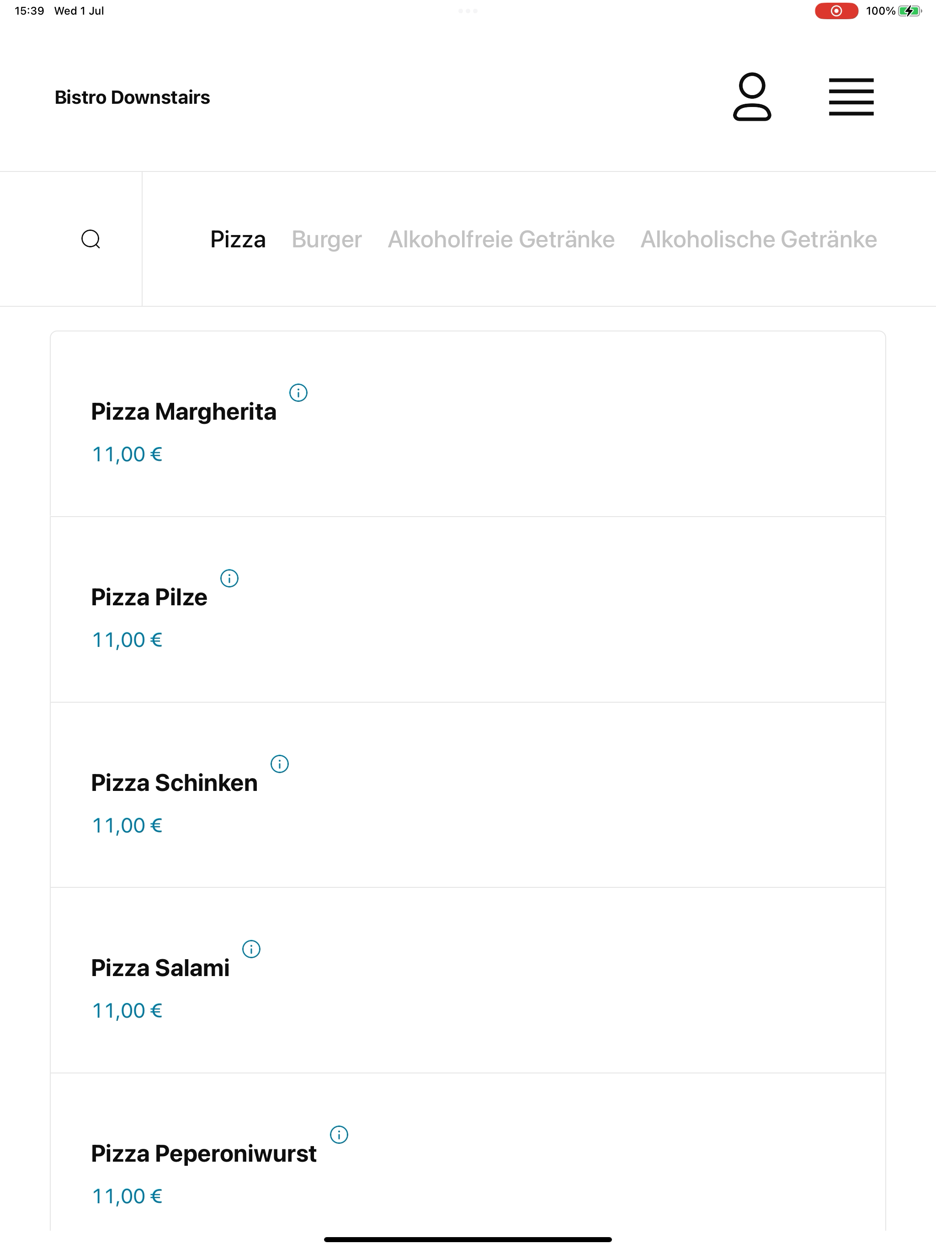
Task: Choose the Pizza Salami item
Action: [468, 980]
